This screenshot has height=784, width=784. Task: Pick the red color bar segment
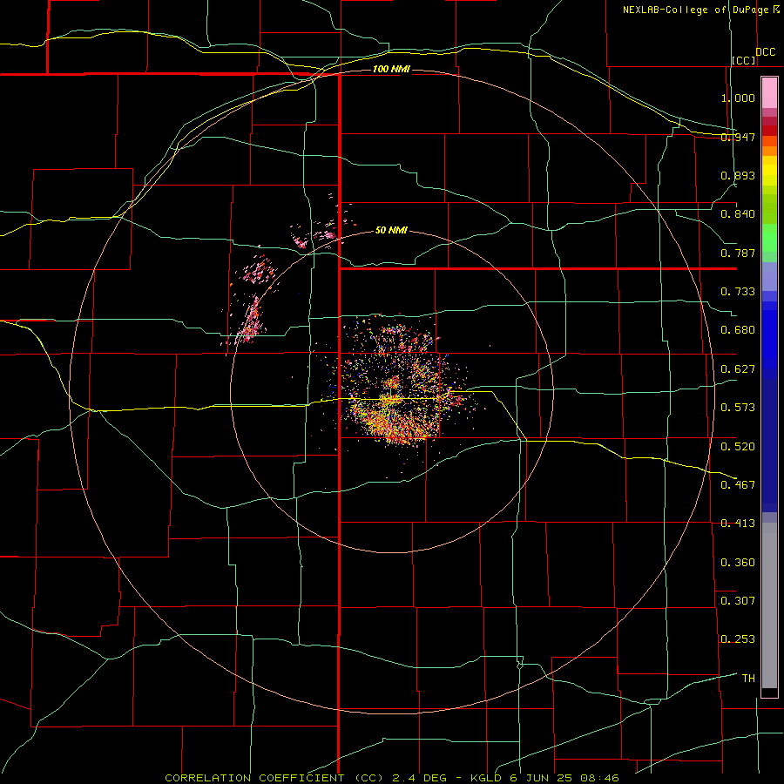[769, 131]
